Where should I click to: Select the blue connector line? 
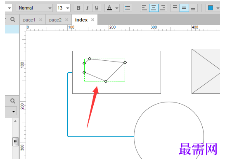67,105
